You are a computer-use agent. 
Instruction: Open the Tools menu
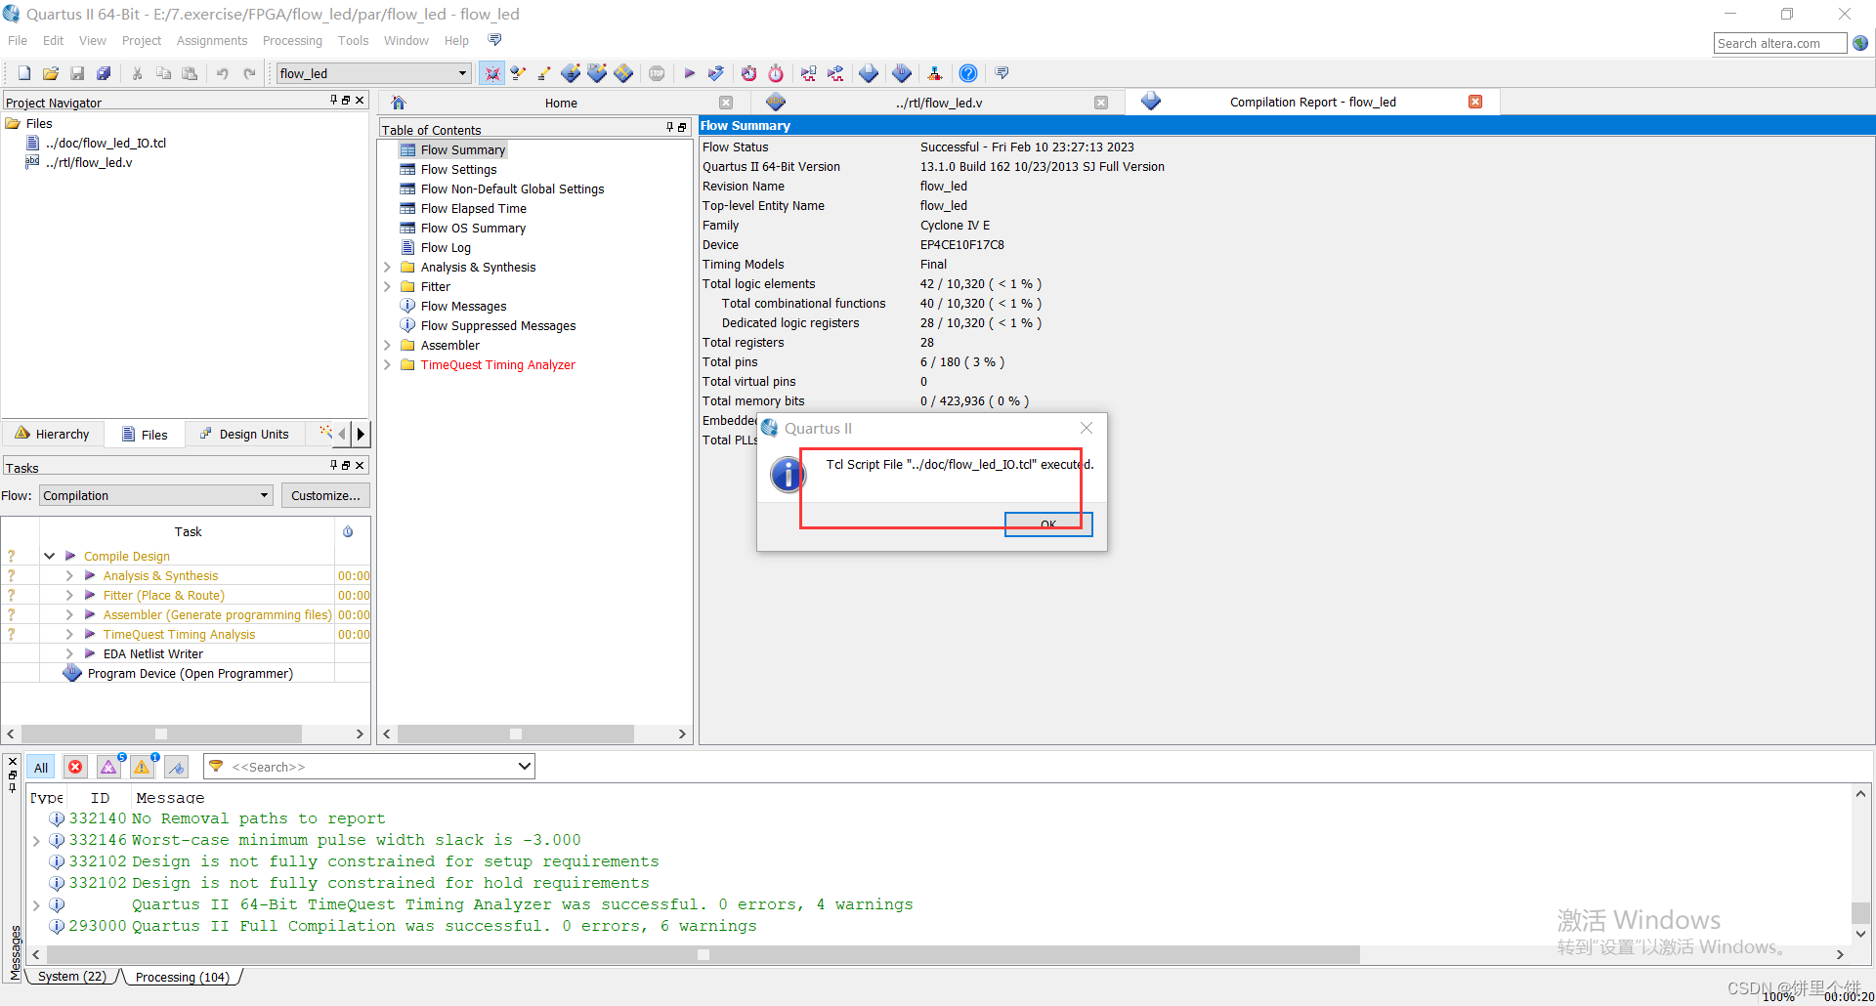tap(353, 40)
